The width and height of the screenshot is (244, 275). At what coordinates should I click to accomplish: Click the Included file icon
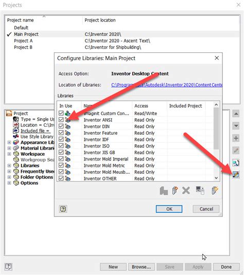click(x=16, y=131)
